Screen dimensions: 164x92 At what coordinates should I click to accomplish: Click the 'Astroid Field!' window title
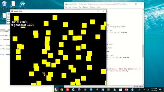coord(18,11)
